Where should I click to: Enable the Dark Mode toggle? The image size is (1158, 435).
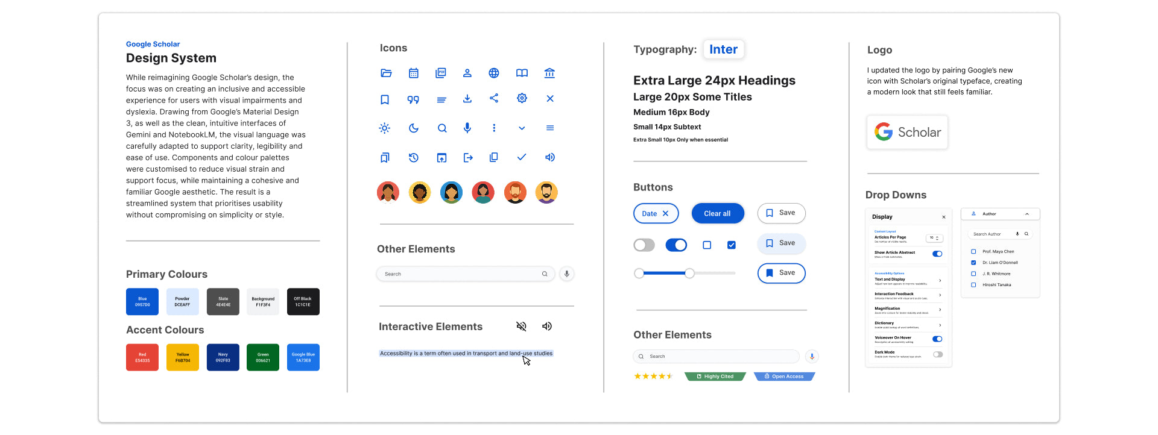tap(938, 354)
